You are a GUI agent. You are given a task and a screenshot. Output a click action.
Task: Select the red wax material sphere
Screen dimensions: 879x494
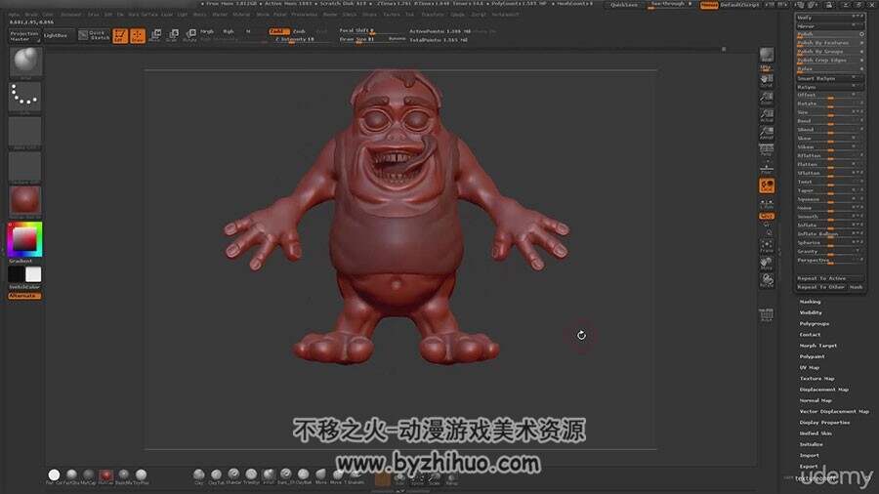[105, 475]
